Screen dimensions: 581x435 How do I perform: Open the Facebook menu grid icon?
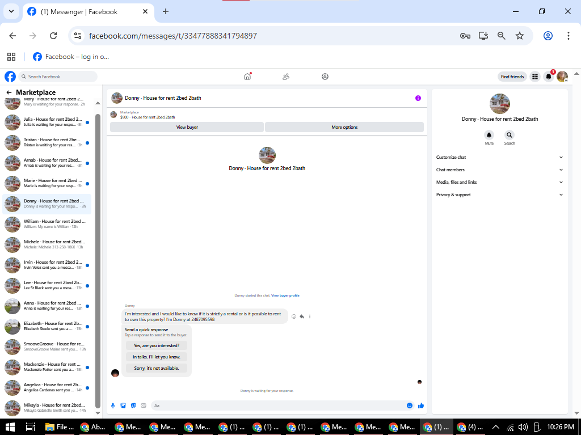coord(535,77)
